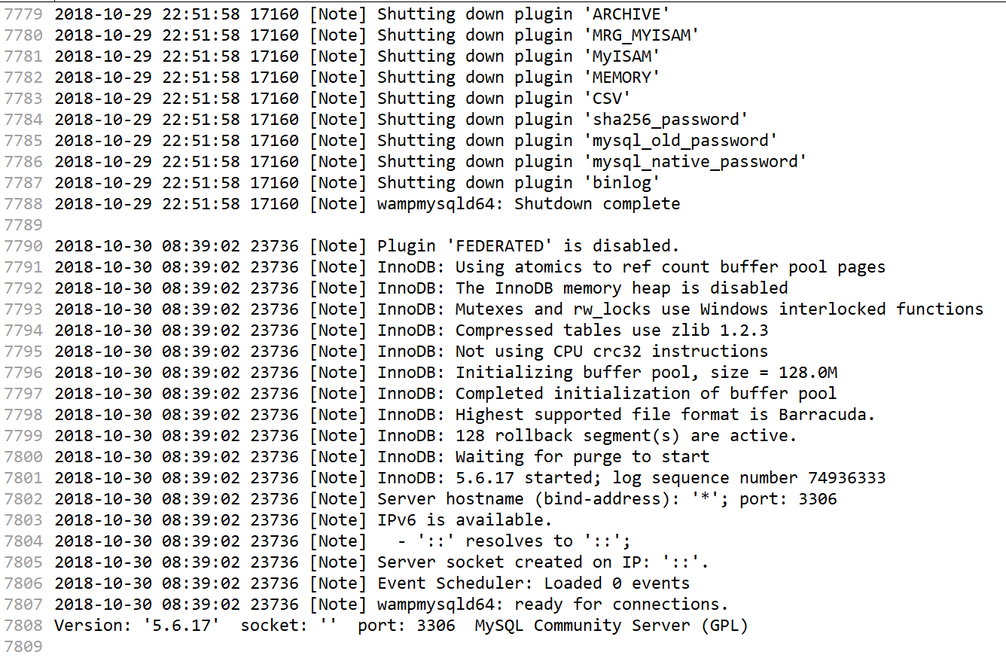Screen dimensions: 1006x658
Task: Click line number 7788 in the gutter
Action: pyautogui.click(x=23, y=204)
